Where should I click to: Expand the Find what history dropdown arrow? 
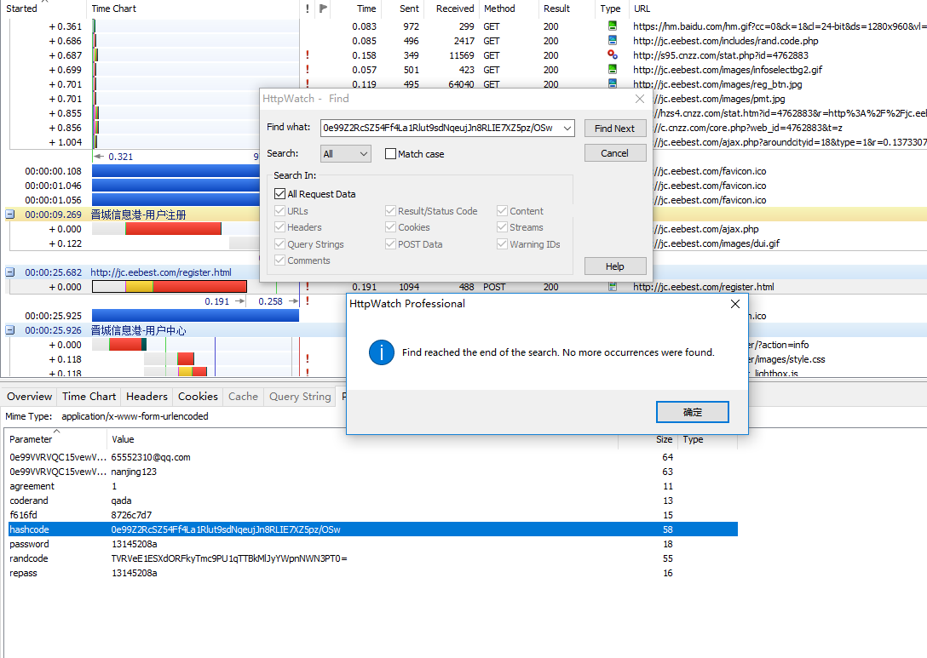[567, 129]
